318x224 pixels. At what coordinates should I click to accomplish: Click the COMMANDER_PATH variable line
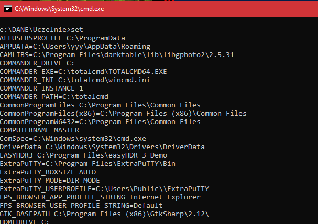(54, 96)
